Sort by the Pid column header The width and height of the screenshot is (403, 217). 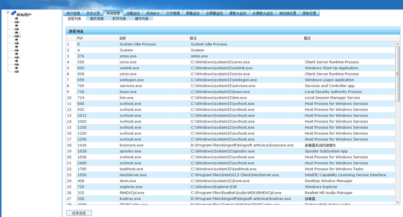80,38
